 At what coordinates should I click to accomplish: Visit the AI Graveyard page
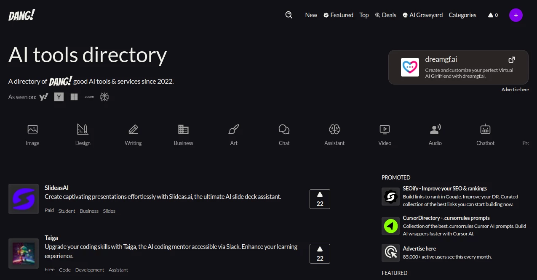(x=422, y=15)
